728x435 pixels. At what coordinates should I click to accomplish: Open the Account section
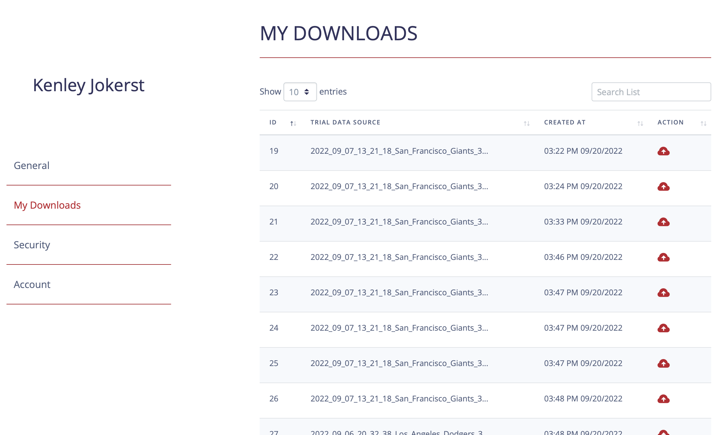pos(32,284)
